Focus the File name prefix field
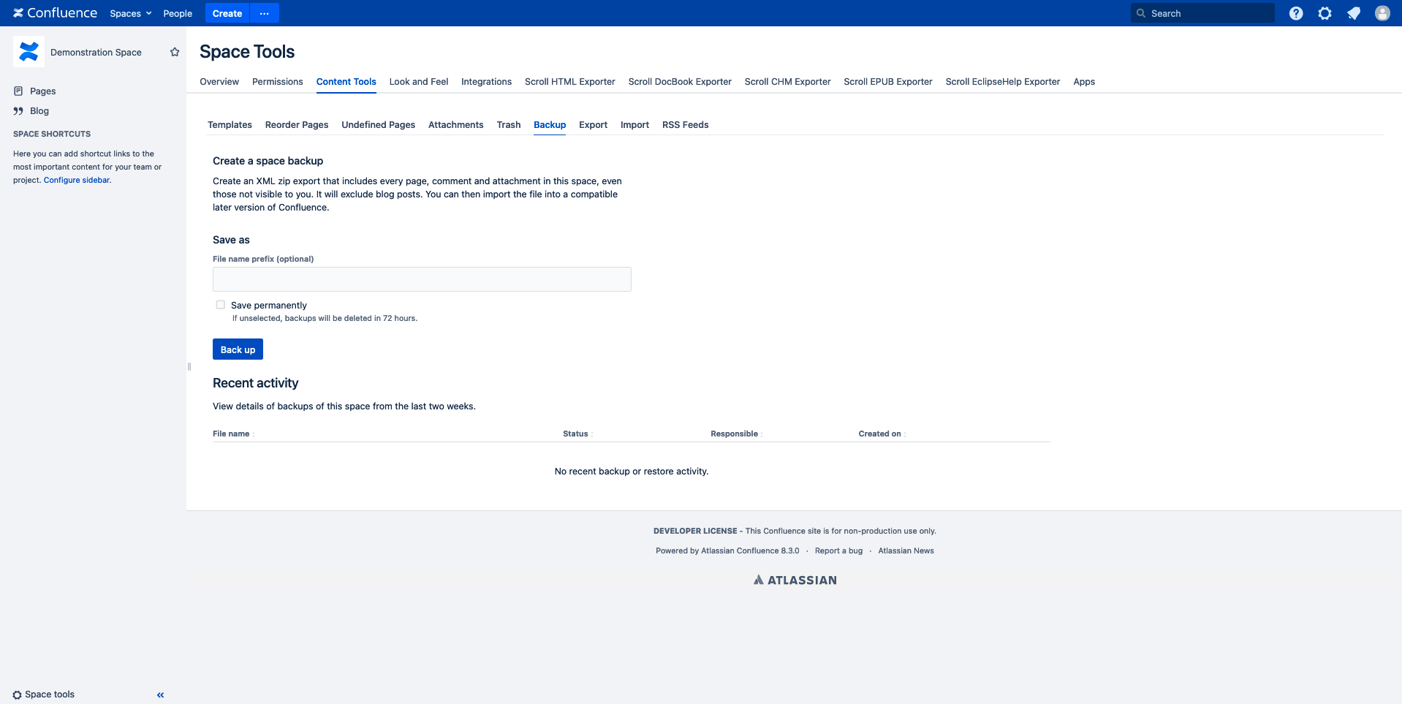Screen dimensions: 1402x704 (422, 279)
